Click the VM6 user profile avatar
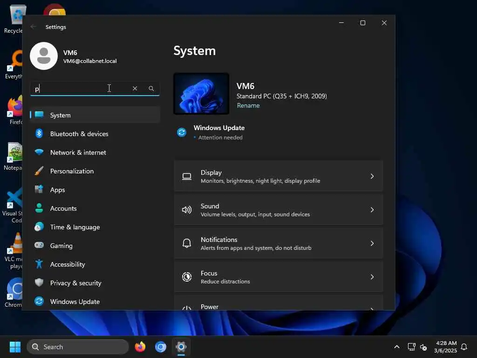 (x=44, y=56)
